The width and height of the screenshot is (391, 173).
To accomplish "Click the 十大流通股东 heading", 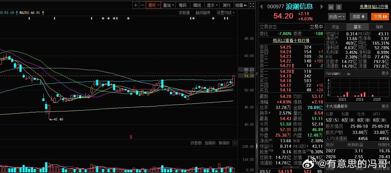I will (337, 106).
